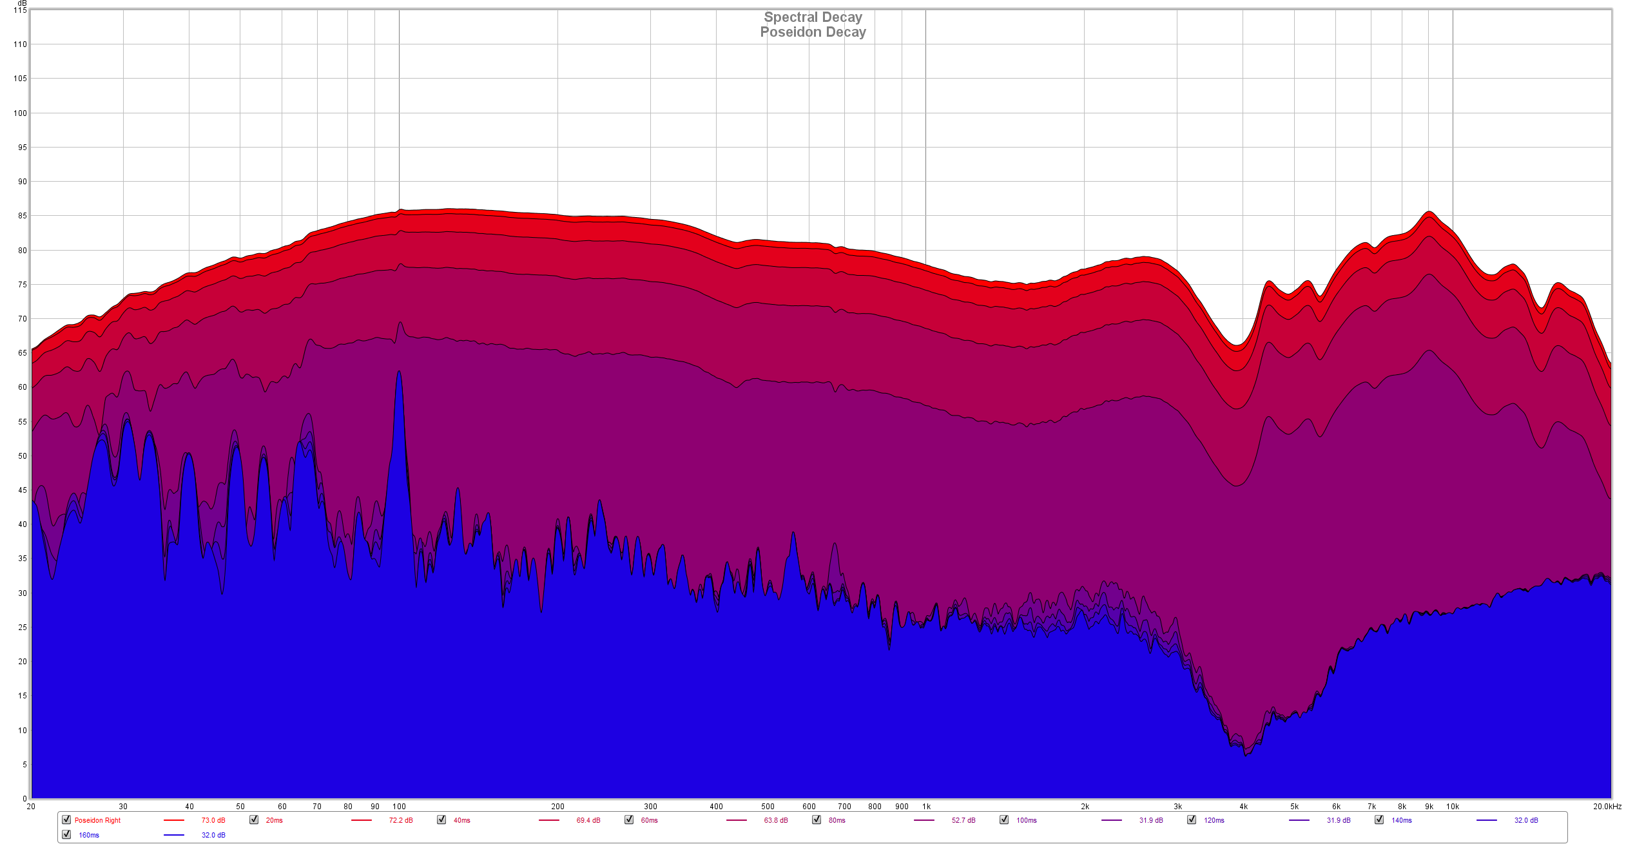The image size is (1626, 844).
Task: Click the Spectral Decay graph title
Action: pyautogui.click(x=813, y=17)
